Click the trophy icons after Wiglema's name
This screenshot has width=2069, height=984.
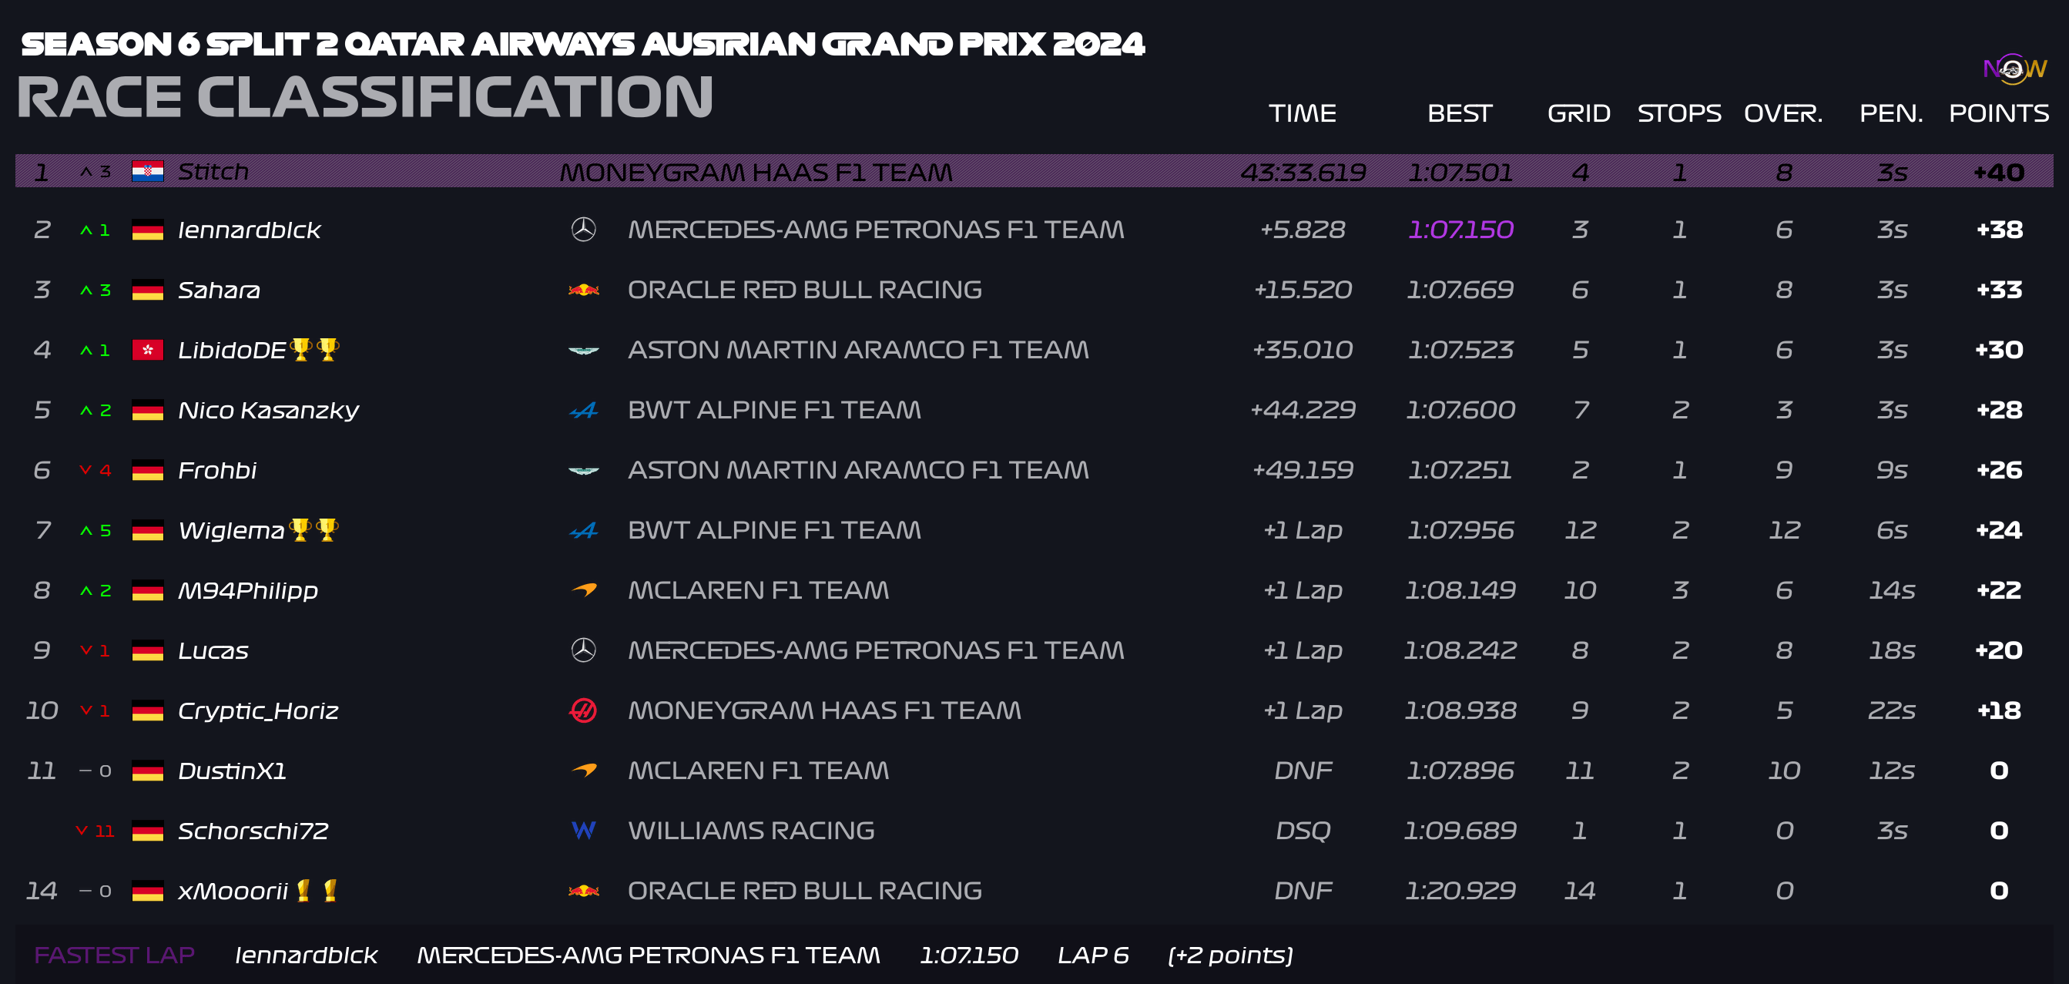(314, 529)
